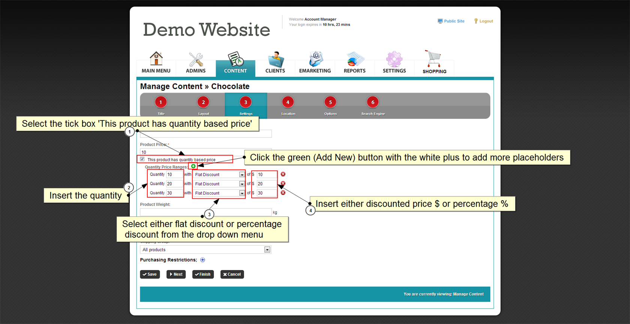
Task: Open the 'All products' shipping group dropdown
Action: [267, 250]
